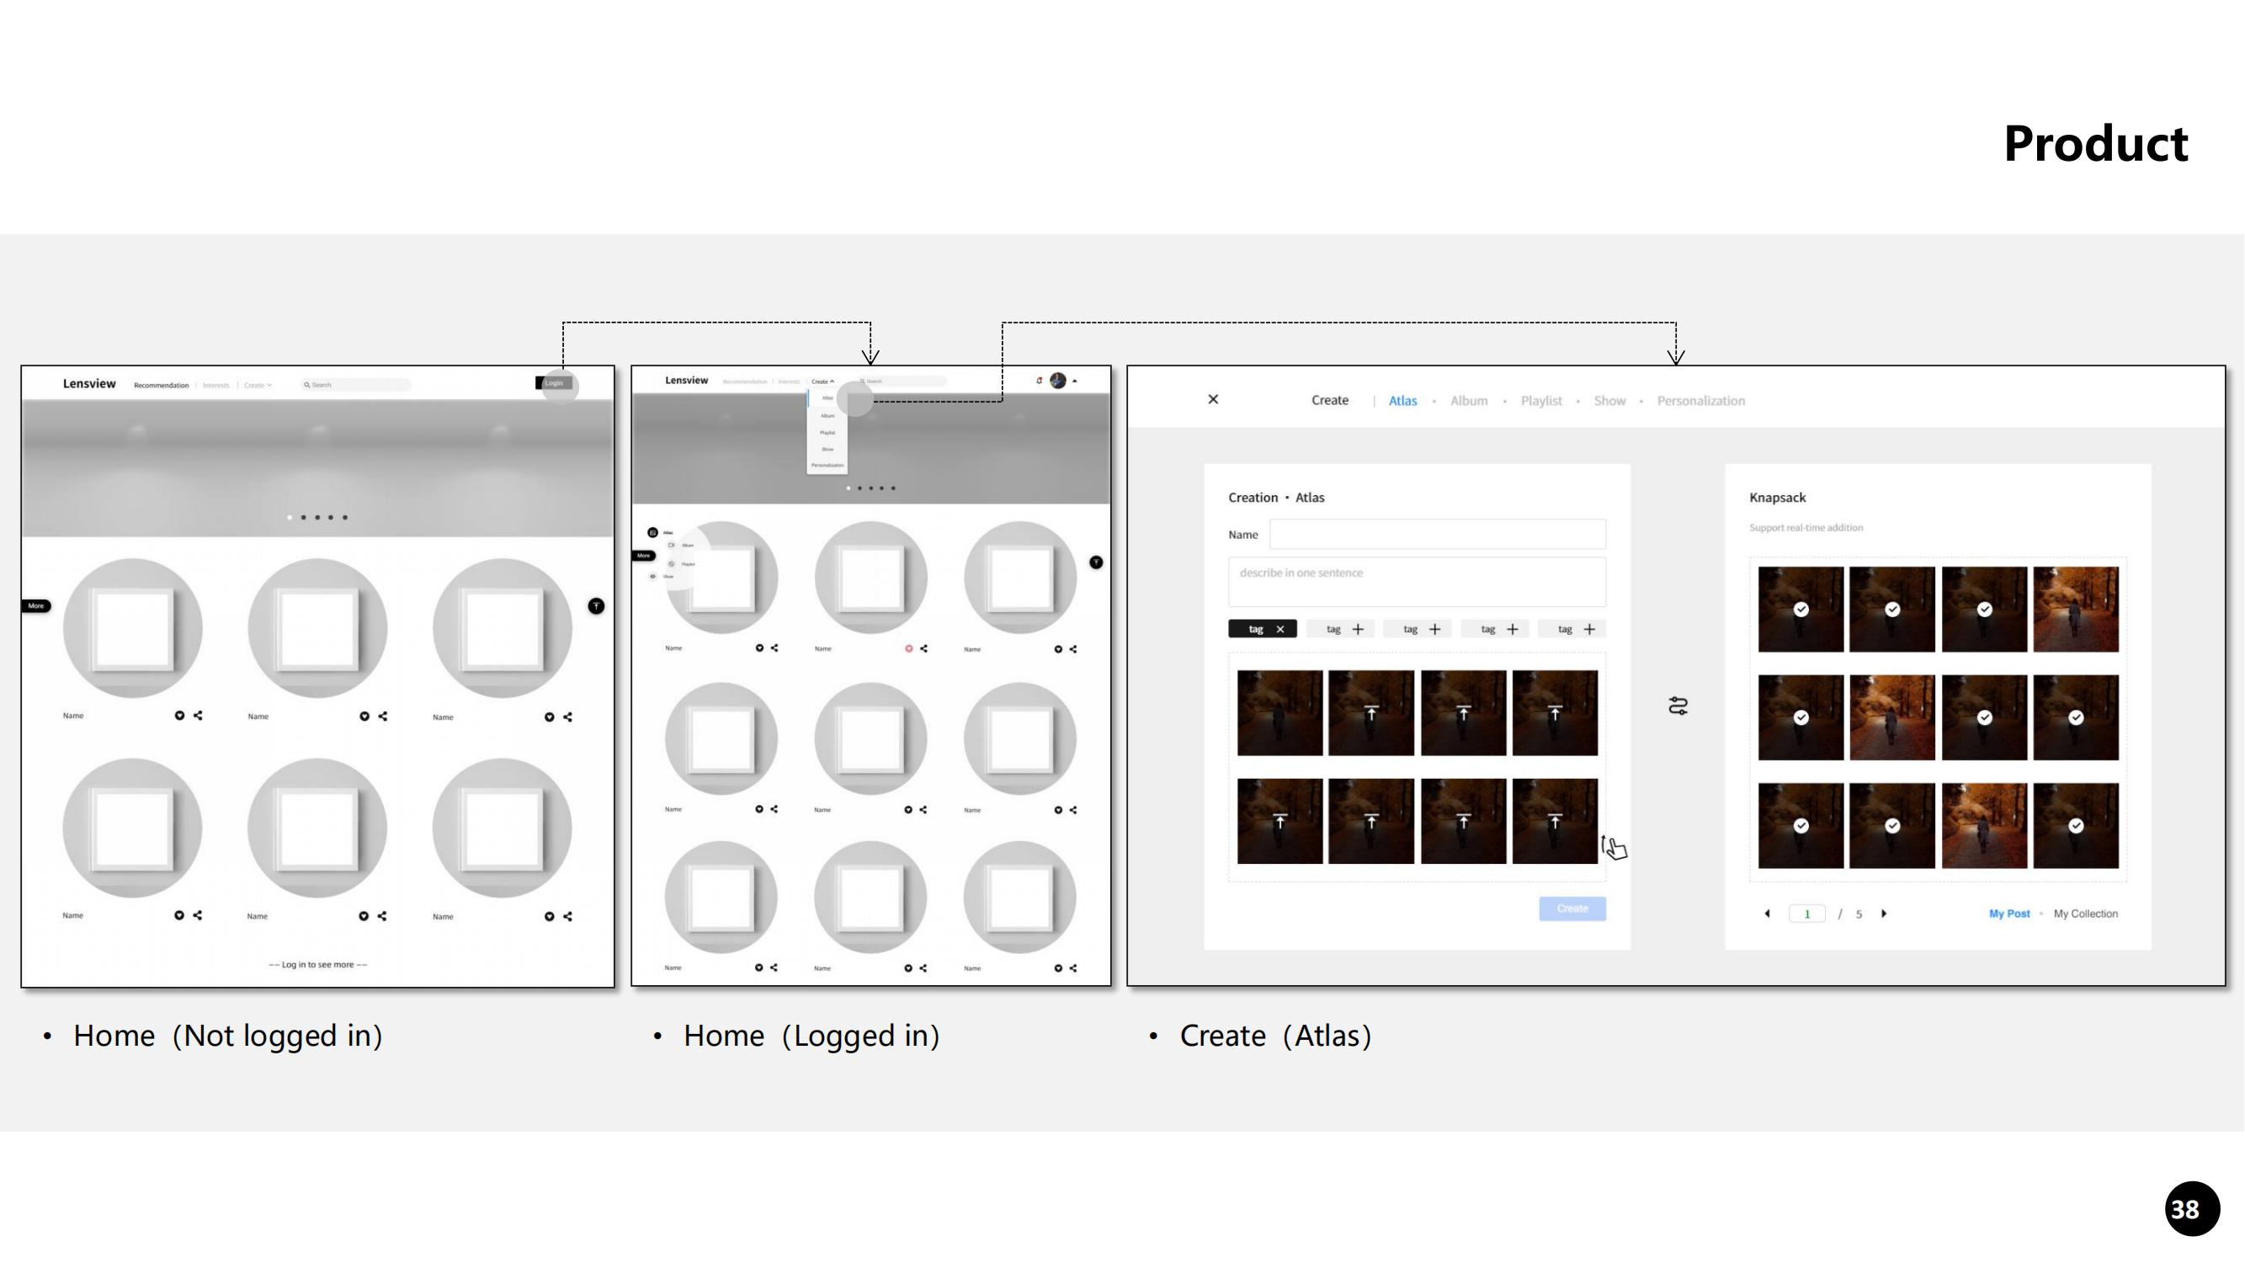Click the circular T filter icon on the right edge
The width and height of the screenshot is (2245, 1263).
[x=596, y=606]
